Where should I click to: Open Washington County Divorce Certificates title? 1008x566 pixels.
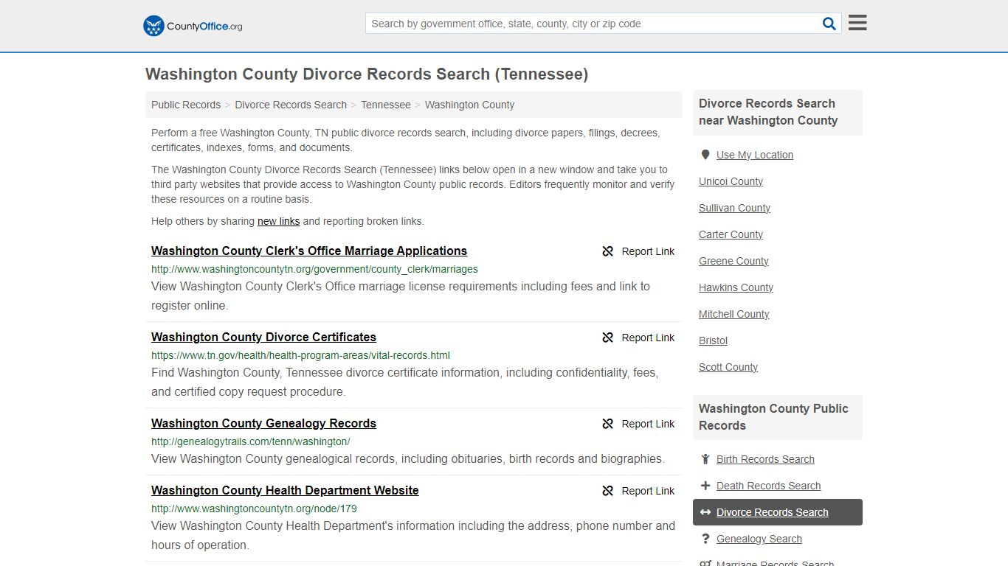point(263,337)
